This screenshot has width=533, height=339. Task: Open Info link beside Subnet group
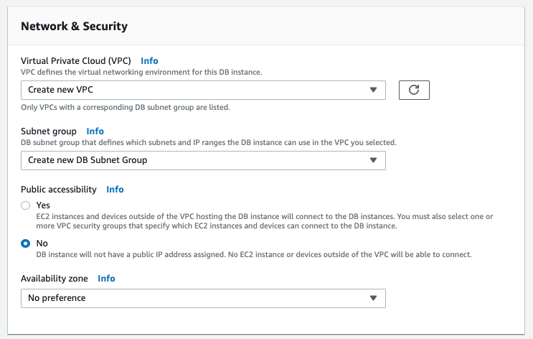pyautogui.click(x=95, y=131)
